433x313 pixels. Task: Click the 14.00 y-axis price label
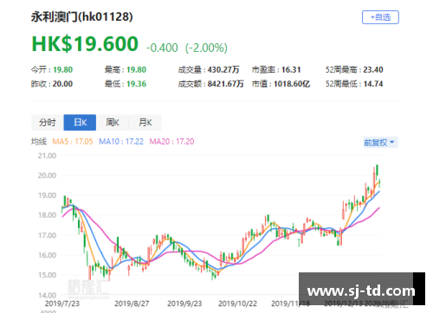(x=47, y=295)
